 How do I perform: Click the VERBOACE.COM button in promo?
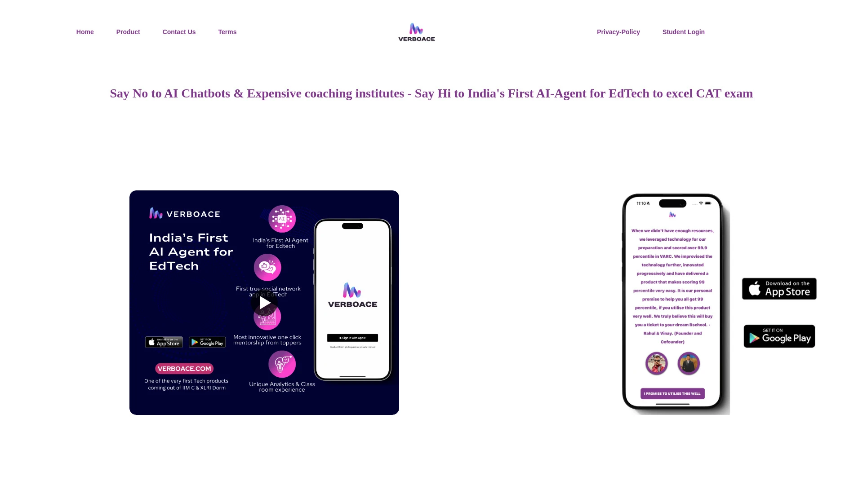coord(185,368)
